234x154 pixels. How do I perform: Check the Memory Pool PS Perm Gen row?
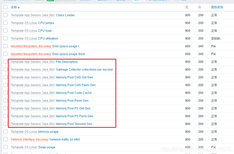click(6, 116)
